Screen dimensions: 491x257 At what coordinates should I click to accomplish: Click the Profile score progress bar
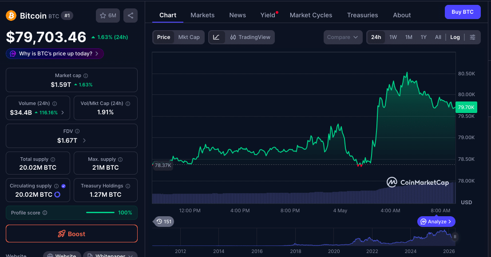point(100,213)
